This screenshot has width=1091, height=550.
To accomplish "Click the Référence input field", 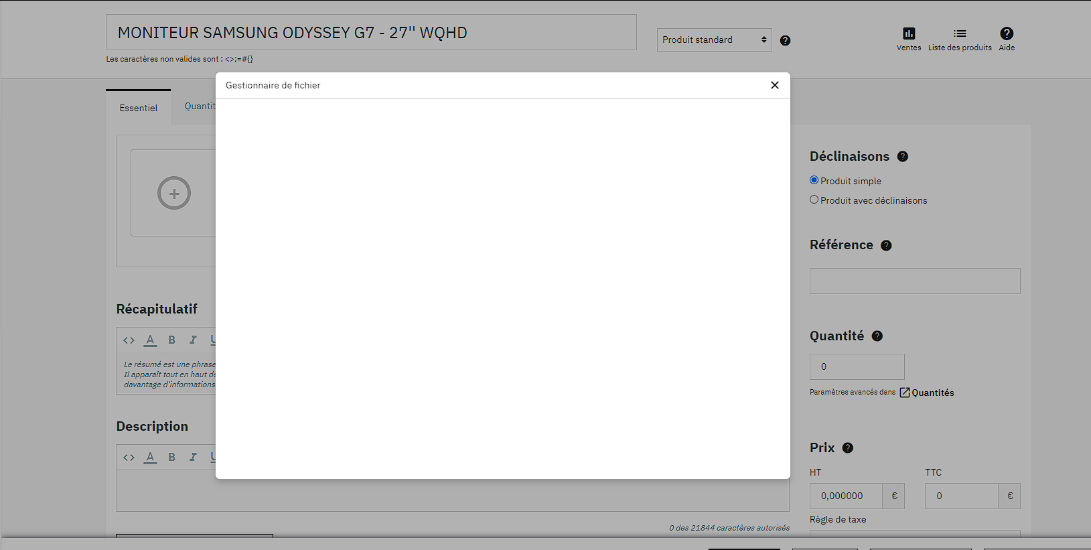I will click(x=915, y=281).
